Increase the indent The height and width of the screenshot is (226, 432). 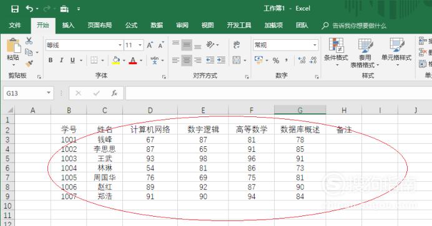tap(221, 60)
